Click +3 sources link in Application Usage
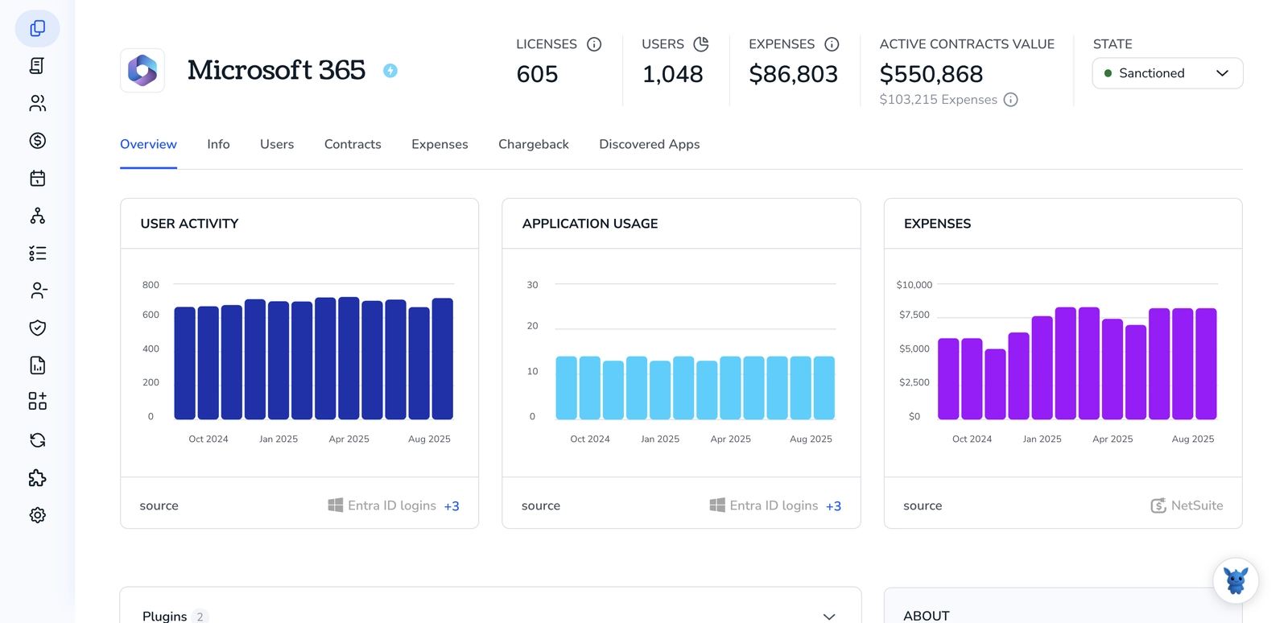 833,506
